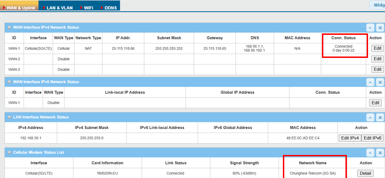
Task: Collapse the Cellular Modem Status List panel
Action: pos(370,153)
